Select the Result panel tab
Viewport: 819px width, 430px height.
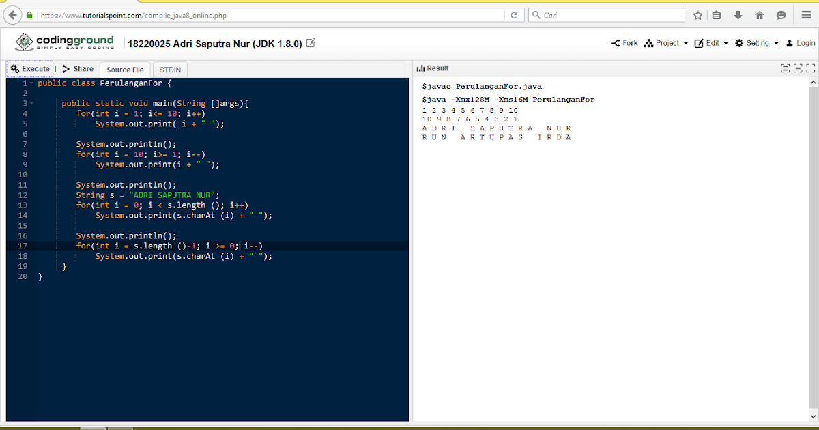click(433, 68)
